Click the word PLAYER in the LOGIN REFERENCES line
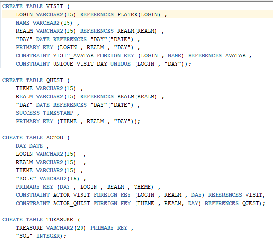The height and width of the screenshot is (248, 273). pos(127,14)
